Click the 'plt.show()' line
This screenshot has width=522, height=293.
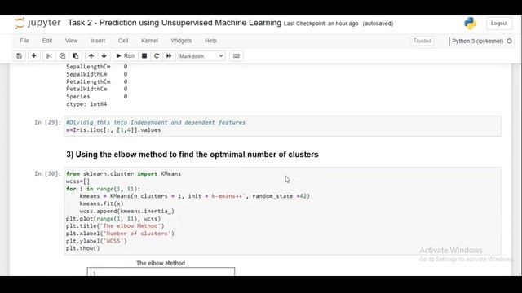(x=83, y=248)
